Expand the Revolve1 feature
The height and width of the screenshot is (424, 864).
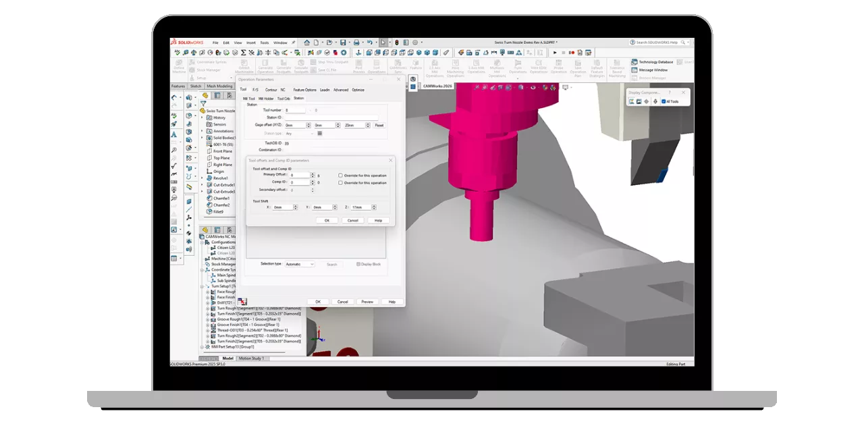(x=202, y=178)
